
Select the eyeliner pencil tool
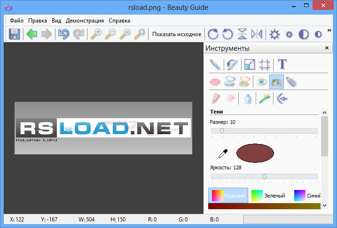click(291, 82)
